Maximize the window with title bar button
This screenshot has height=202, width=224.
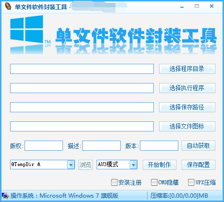coord(197,6)
